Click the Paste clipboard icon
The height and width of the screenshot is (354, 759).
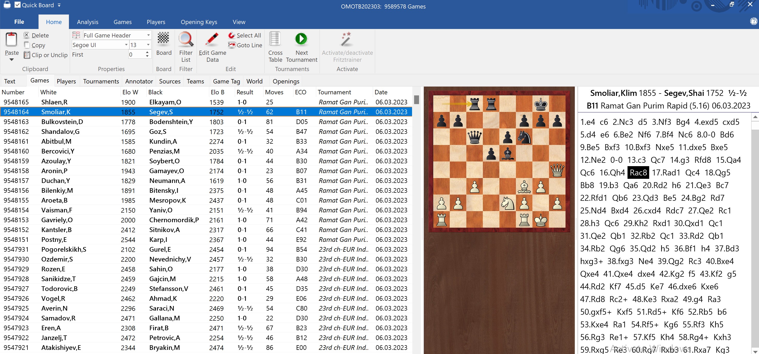pyautogui.click(x=11, y=40)
